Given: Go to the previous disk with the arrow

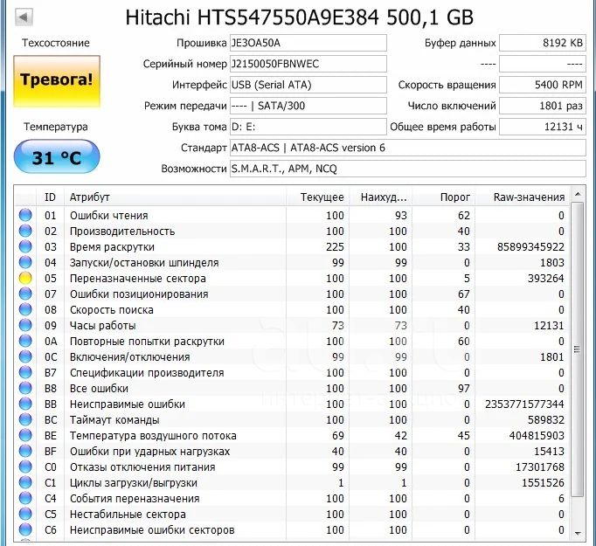Looking at the screenshot, I should [24, 17].
